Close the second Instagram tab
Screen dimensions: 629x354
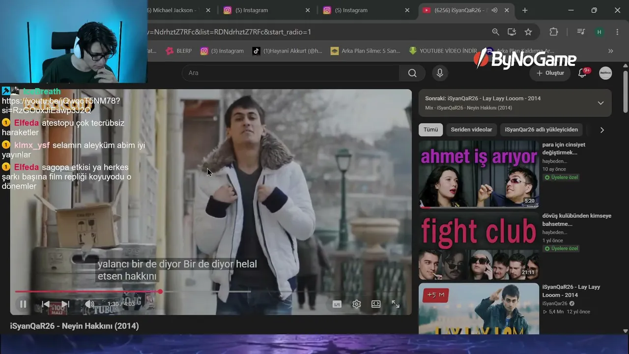pyautogui.click(x=407, y=10)
